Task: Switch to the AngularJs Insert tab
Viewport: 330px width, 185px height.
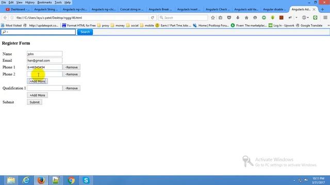Action: tap(189, 9)
